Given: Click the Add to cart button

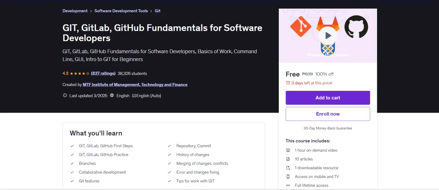Looking at the screenshot, I should pos(328,98).
